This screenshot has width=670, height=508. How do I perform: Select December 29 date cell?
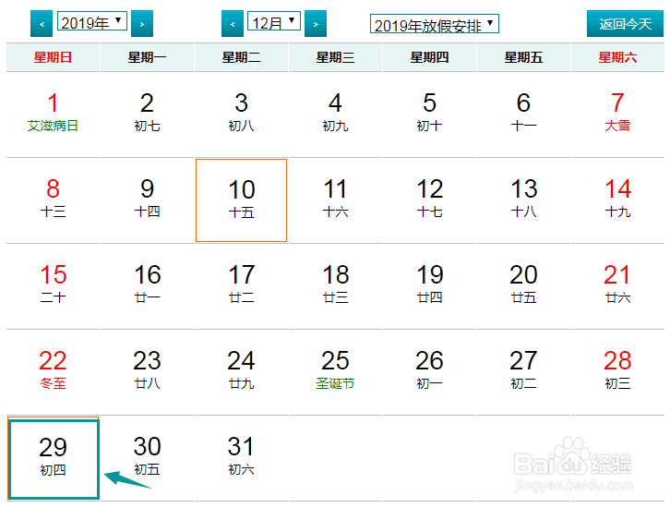[54, 459]
